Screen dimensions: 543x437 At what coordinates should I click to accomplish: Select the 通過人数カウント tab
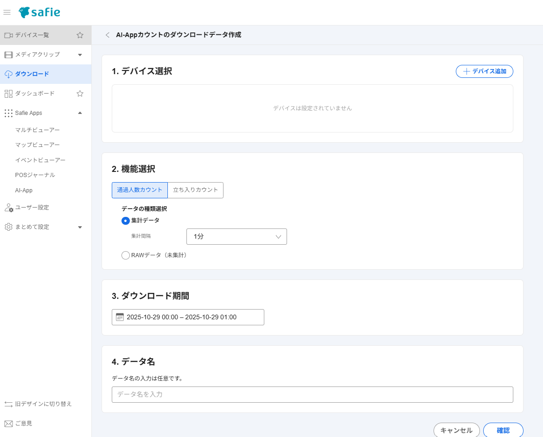tap(140, 190)
